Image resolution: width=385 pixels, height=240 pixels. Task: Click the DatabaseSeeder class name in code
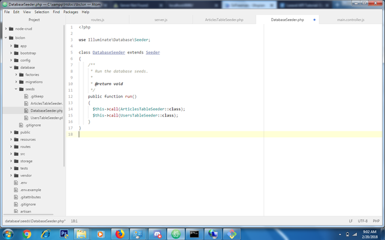click(x=109, y=52)
